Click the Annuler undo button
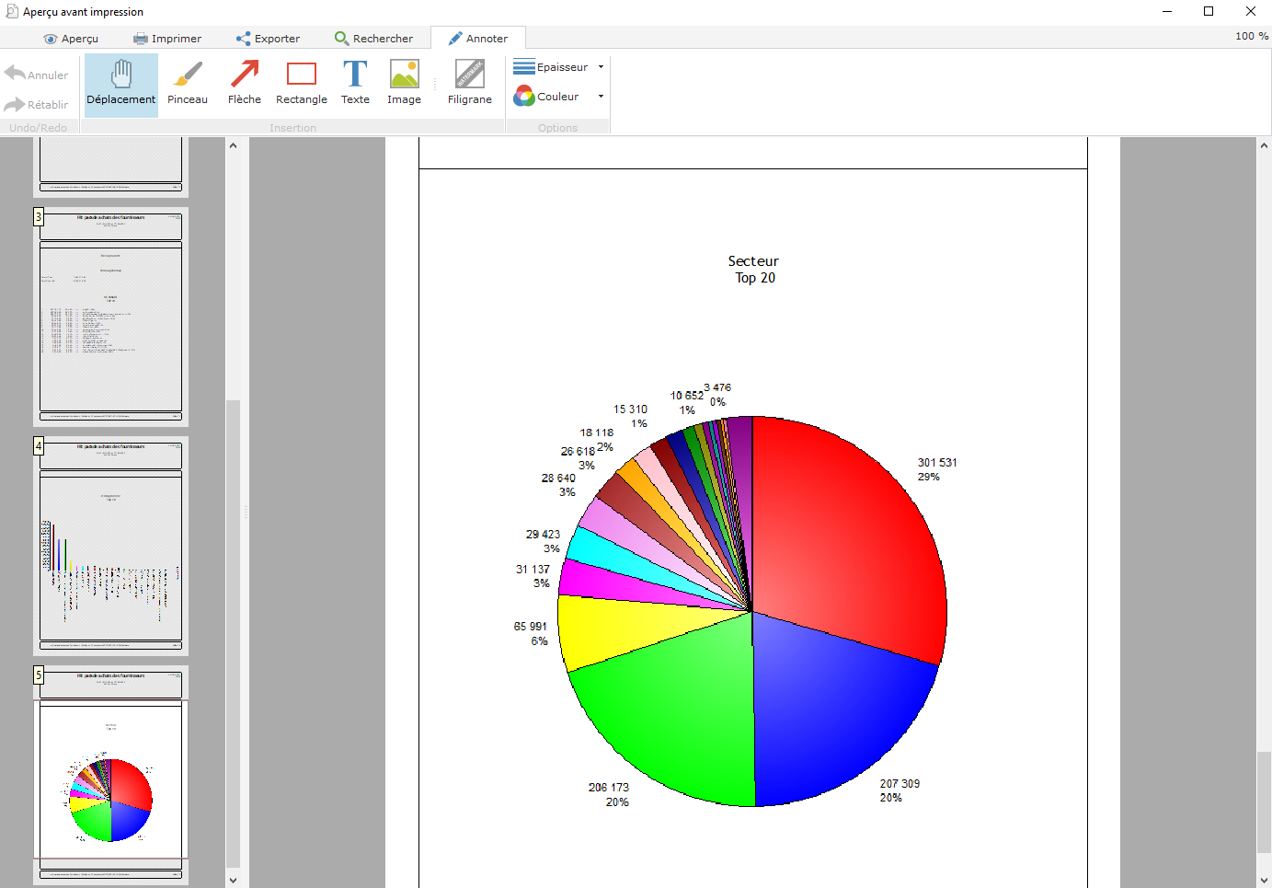This screenshot has height=888, width=1272. click(x=37, y=75)
